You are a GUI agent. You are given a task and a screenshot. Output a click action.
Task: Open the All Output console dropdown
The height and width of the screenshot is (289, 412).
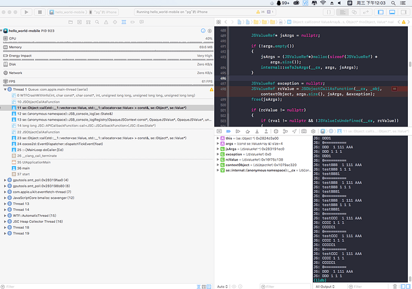pyautogui.click(x=324, y=286)
